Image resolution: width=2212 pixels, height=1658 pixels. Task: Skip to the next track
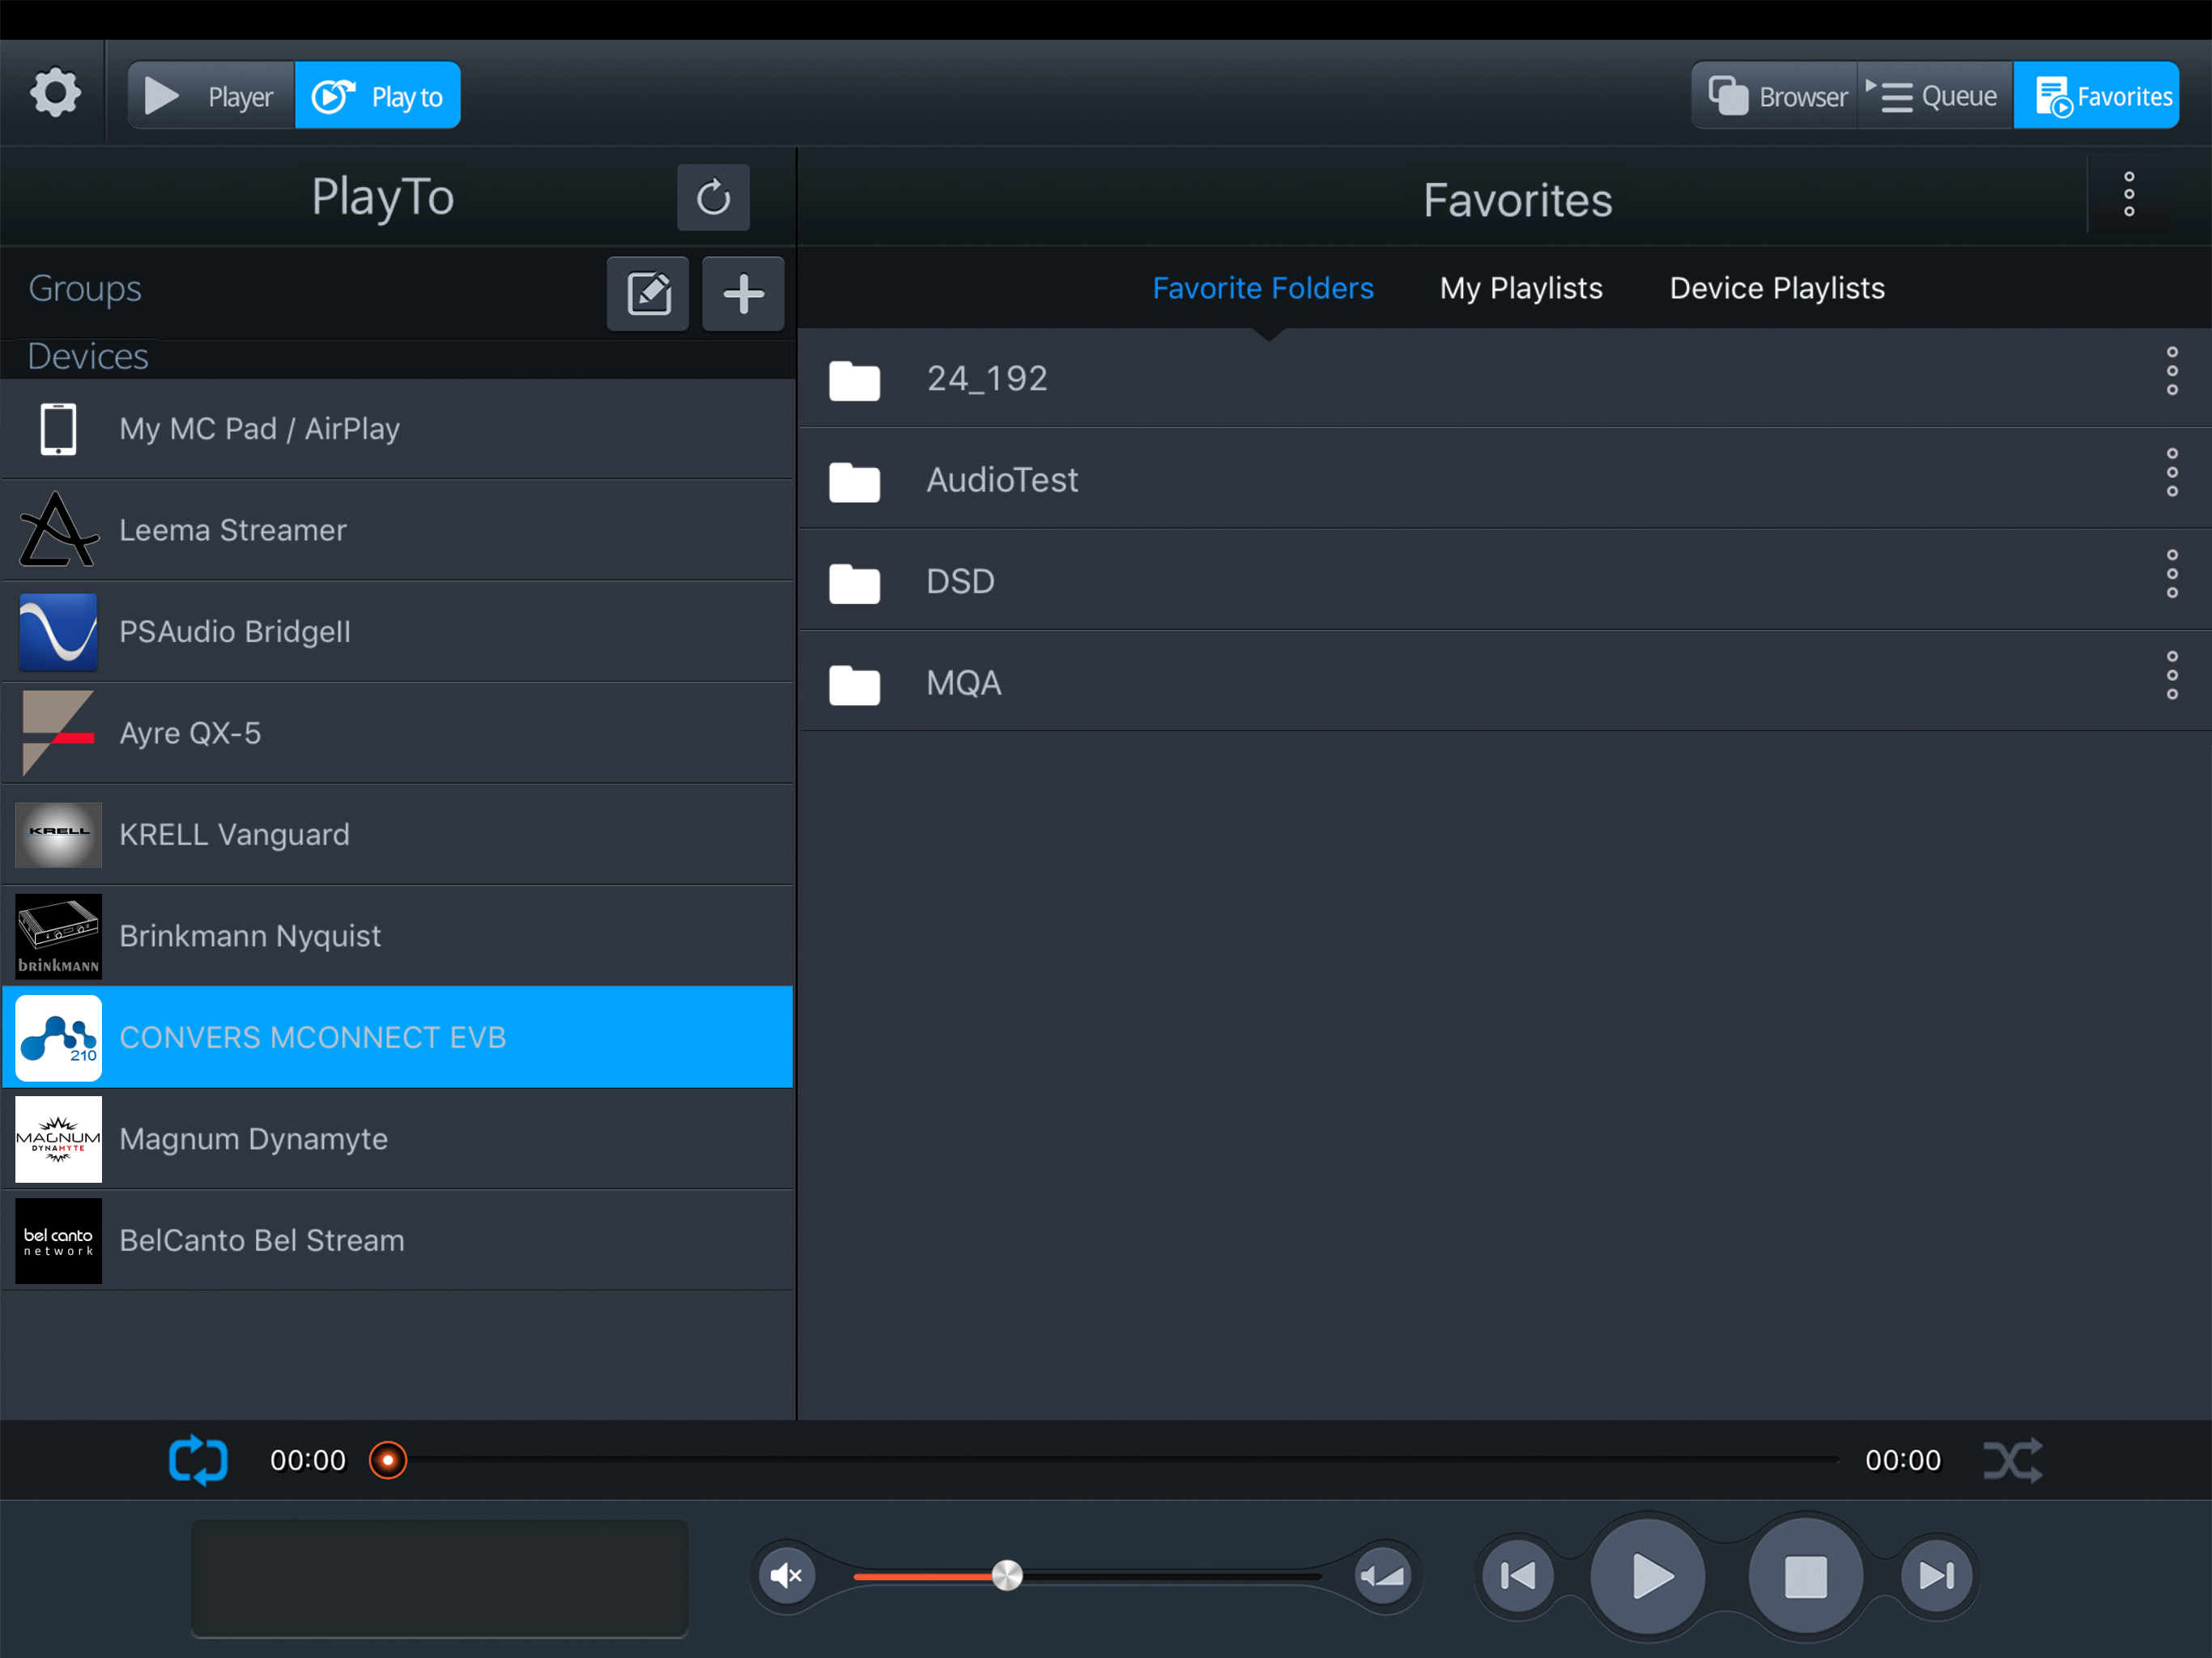[1936, 1576]
